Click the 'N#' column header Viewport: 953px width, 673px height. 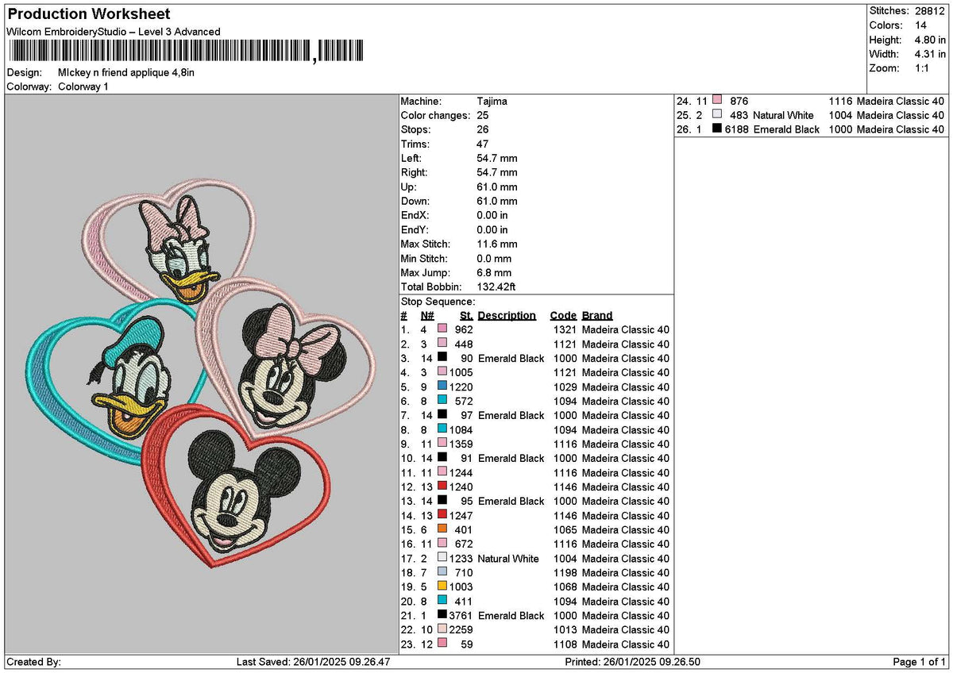427,315
